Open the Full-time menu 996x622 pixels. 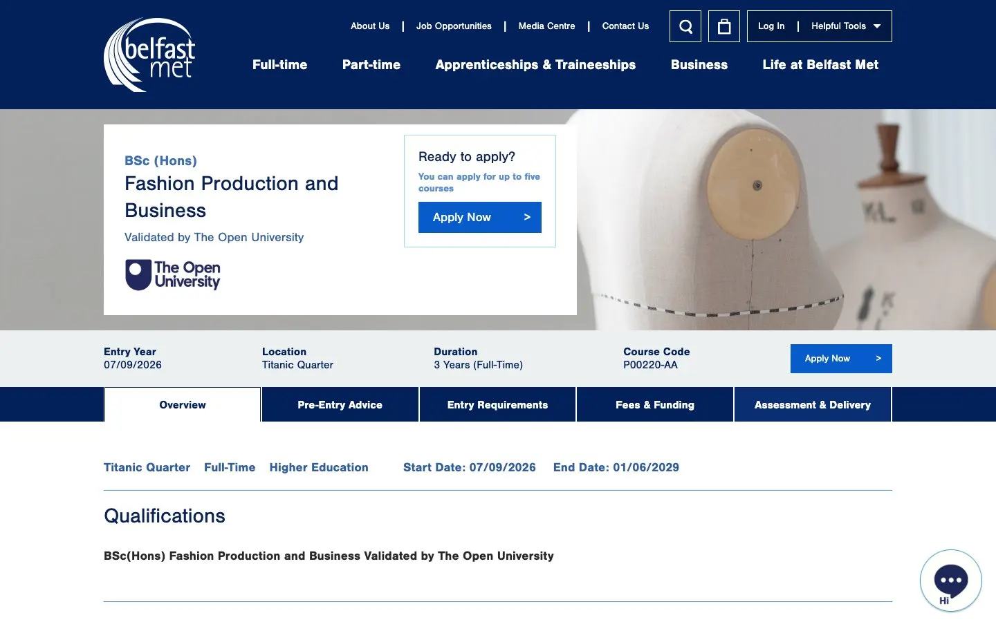click(x=279, y=65)
